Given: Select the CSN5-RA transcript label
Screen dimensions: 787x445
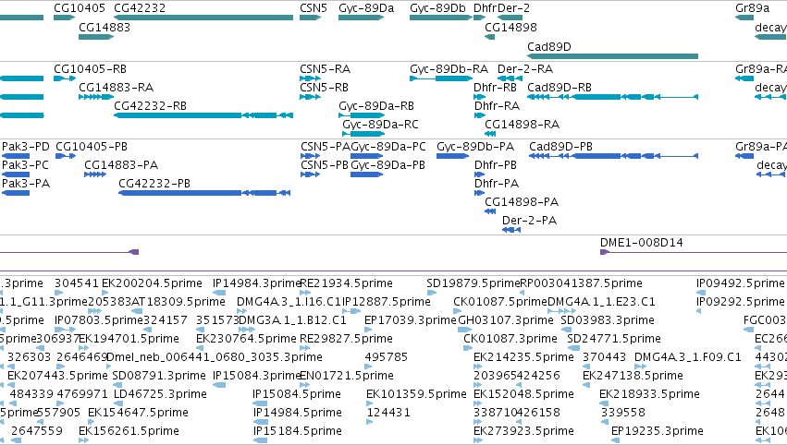Looking at the screenshot, I should [326, 68].
